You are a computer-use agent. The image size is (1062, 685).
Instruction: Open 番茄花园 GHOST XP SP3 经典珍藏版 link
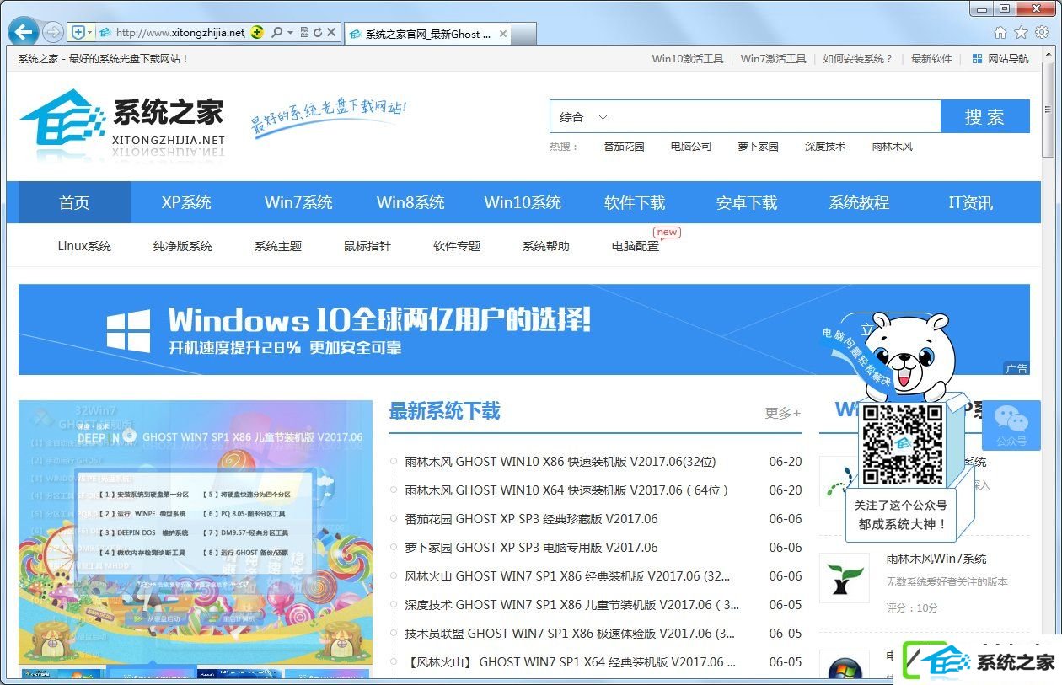pos(531,519)
